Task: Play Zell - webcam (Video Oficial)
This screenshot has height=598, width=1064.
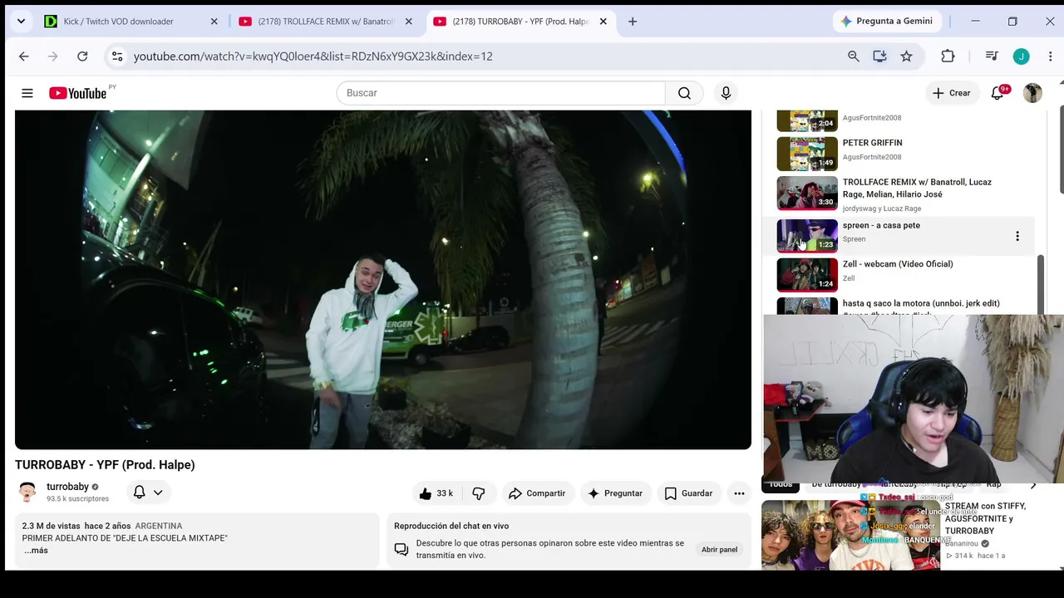Action: click(898, 264)
